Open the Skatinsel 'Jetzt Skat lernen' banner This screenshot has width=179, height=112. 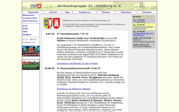coord(31,51)
